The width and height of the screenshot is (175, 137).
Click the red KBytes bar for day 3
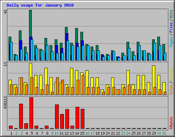pos(21,116)
